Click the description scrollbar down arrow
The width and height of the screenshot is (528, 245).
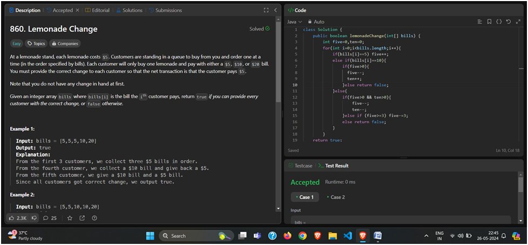(278, 209)
